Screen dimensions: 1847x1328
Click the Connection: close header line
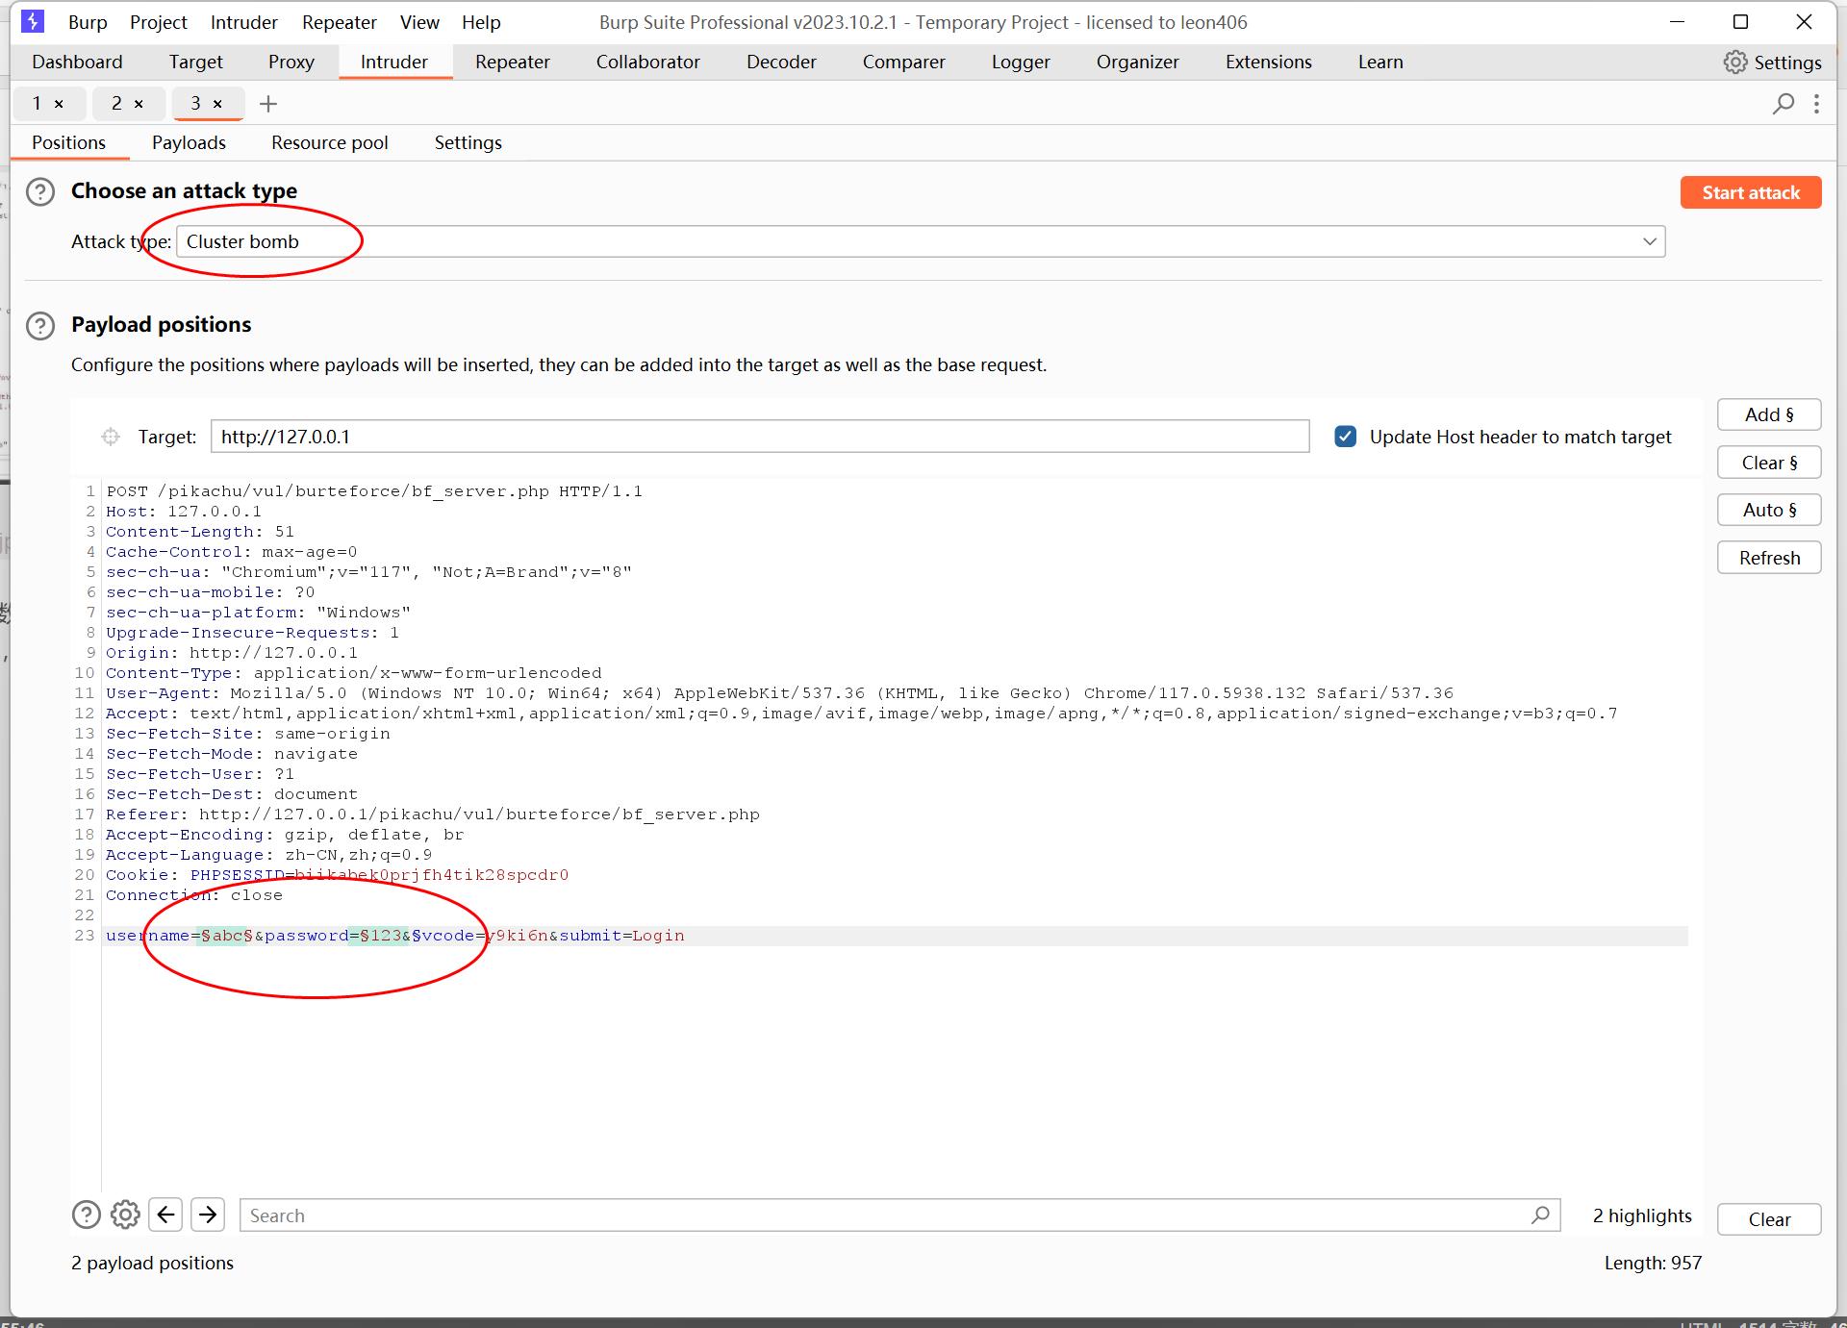(194, 895)
